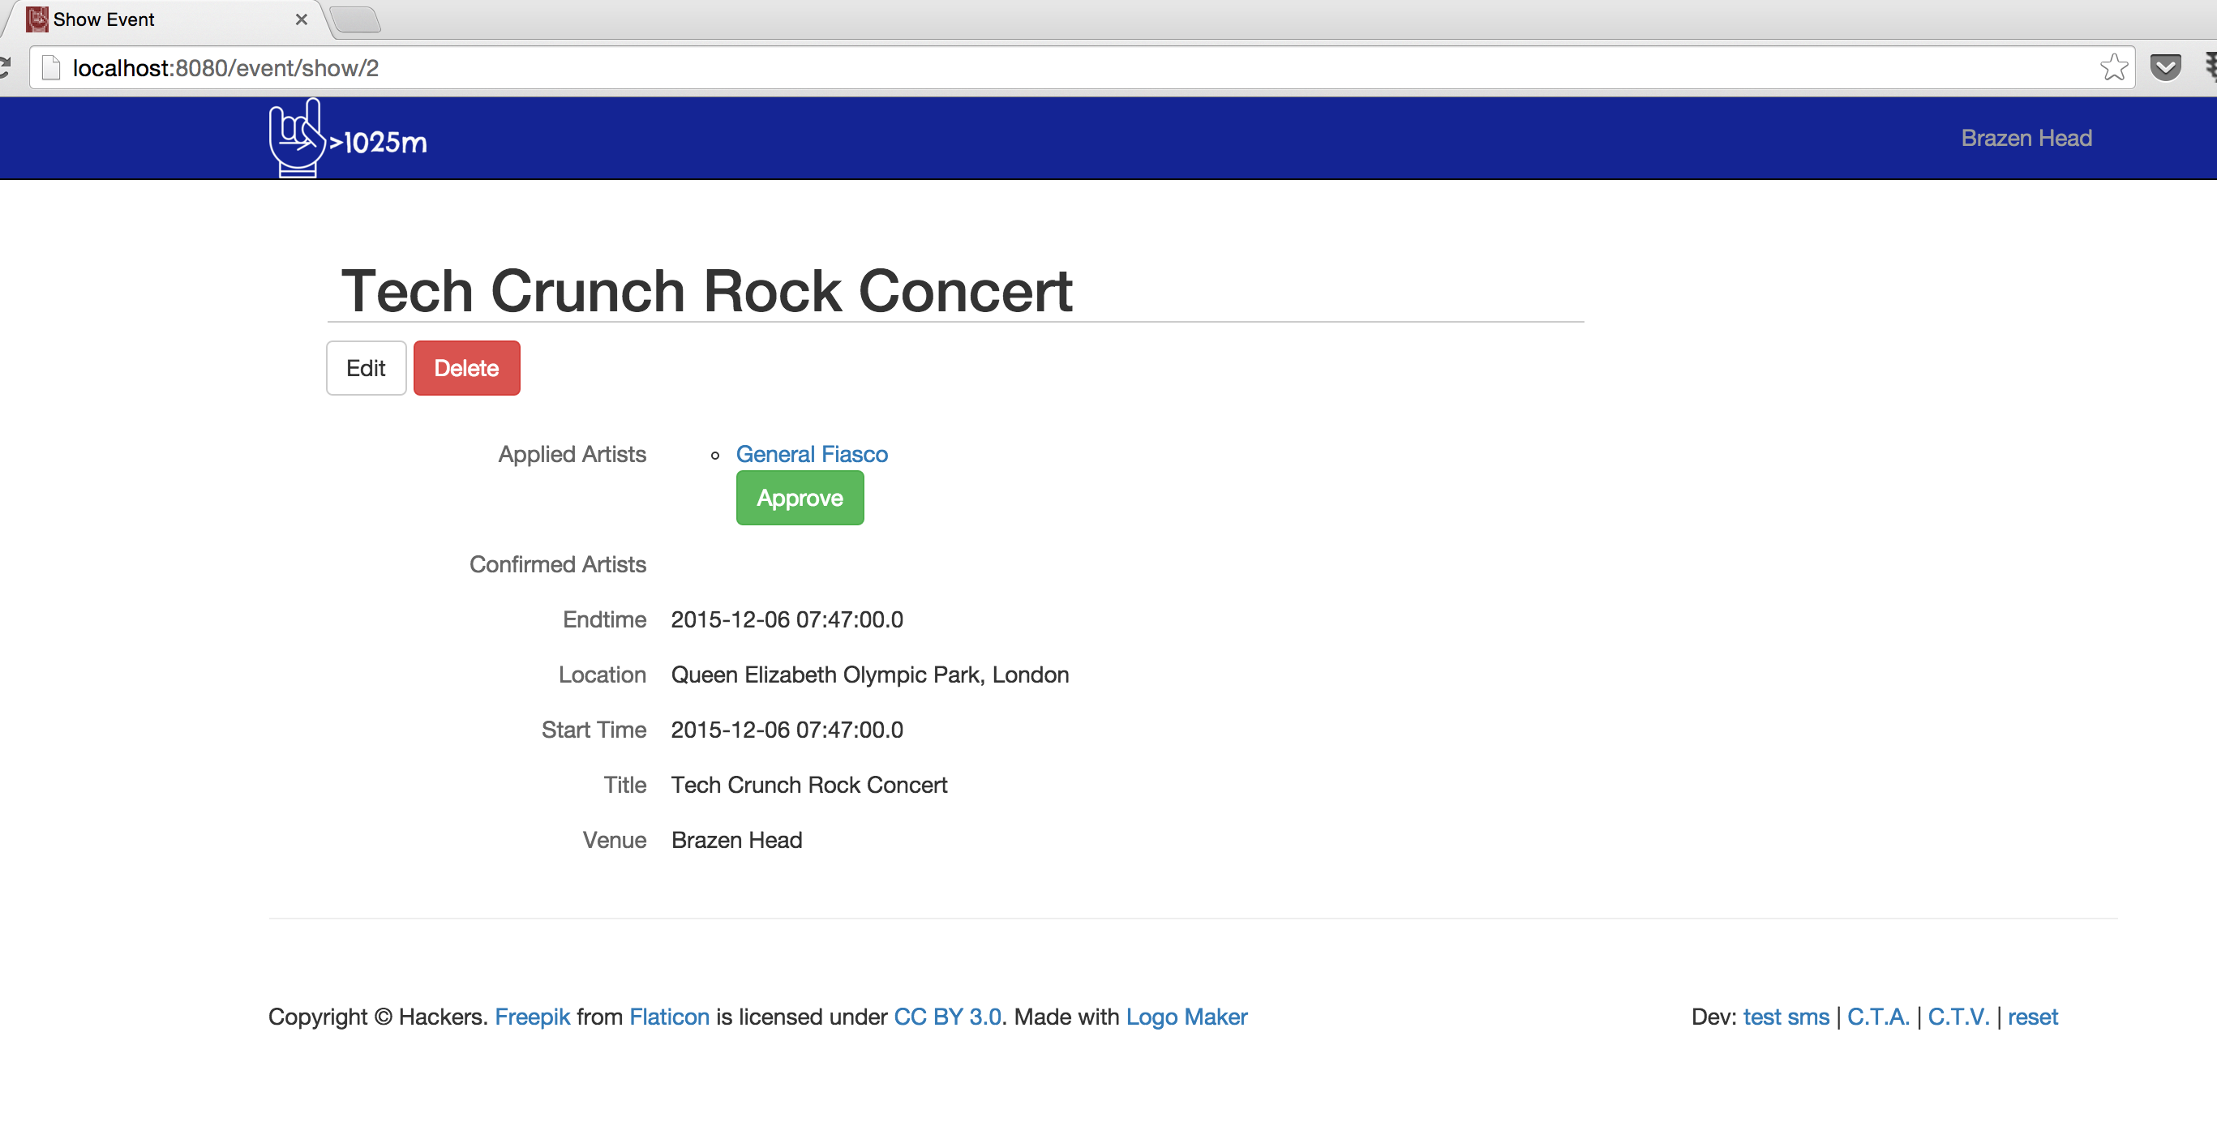Open the CC BY 3.0 license link
Image resolution: width=2217 pixels, height=1122 pixels.
(946, 1017)
